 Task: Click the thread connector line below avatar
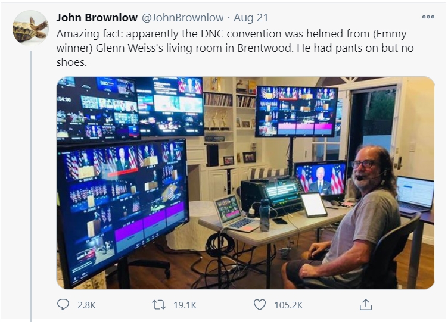click(x=30, y=186)
